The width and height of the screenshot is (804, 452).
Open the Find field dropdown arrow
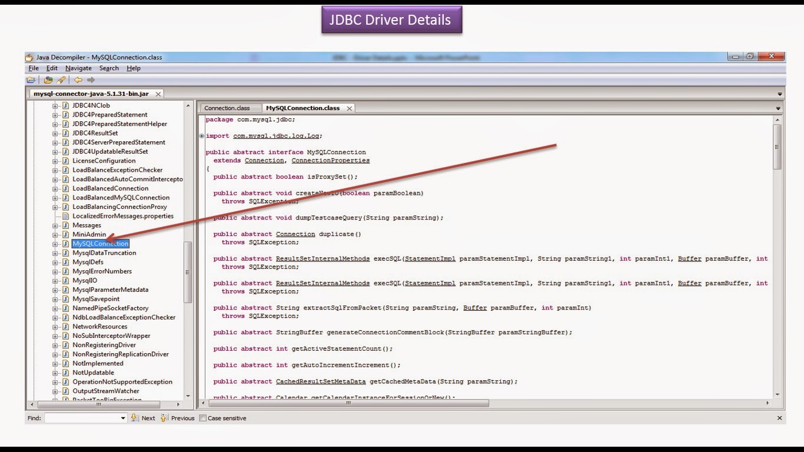click(x=123, y=418)
